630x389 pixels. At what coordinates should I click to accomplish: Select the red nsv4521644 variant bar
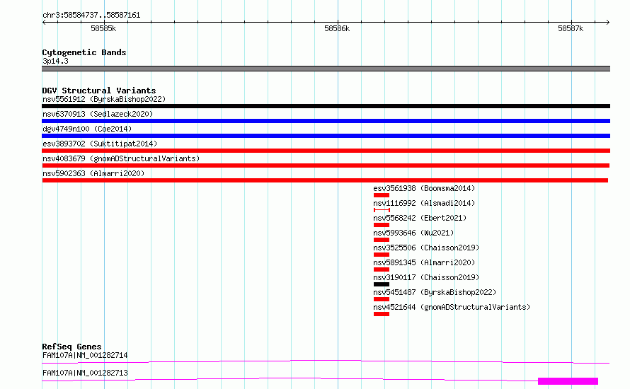click(x=382, y=314)
